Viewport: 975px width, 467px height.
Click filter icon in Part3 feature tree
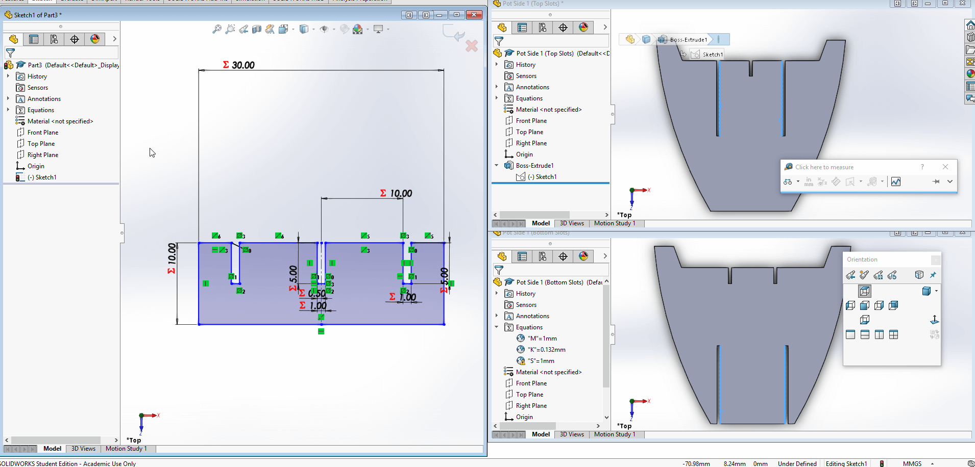[x=10, y=53]
